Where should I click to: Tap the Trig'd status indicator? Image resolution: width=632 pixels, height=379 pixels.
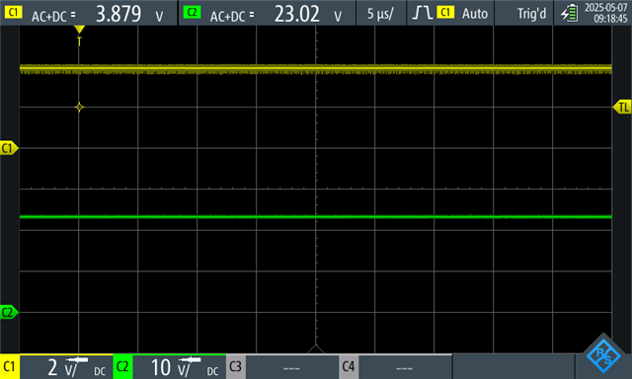531,14
